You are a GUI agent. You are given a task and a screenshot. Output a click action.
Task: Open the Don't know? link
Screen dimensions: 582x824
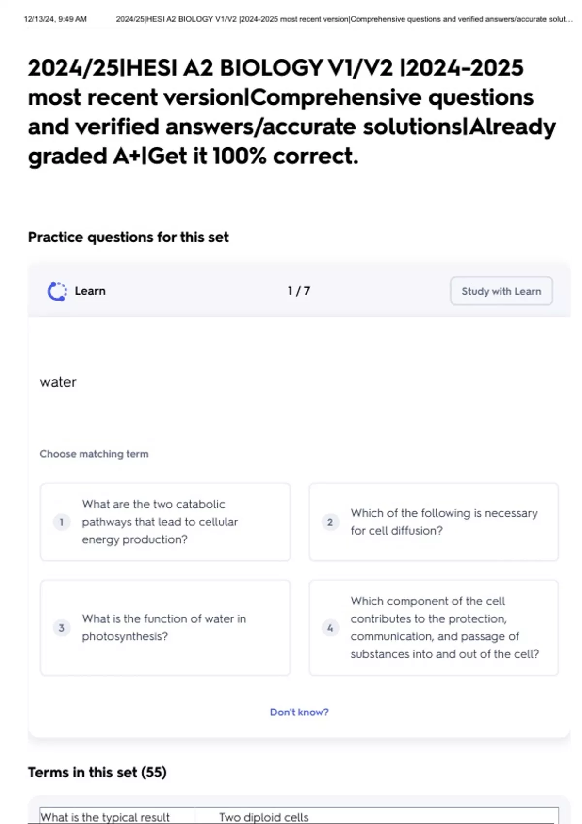[299, 712]
